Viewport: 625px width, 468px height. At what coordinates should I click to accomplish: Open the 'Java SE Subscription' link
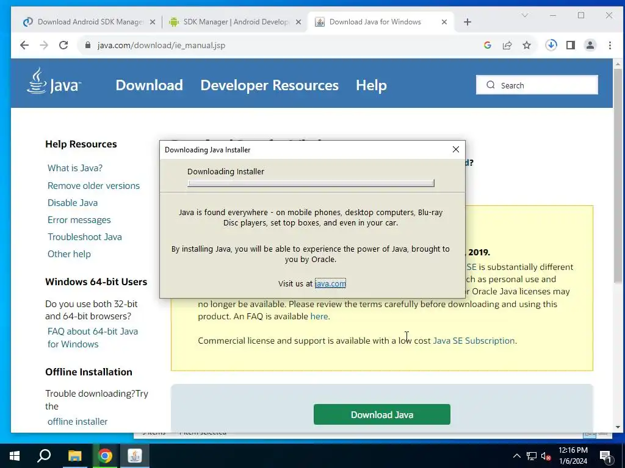(474, 341)
